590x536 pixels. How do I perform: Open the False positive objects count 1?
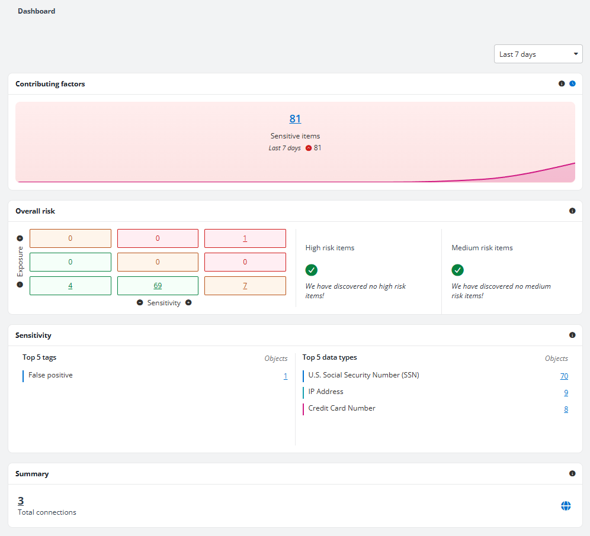(286, 376)
